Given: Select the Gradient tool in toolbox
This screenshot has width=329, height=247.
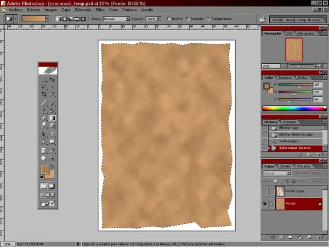Looking at the screenshot, I should [x=53, y=118].
